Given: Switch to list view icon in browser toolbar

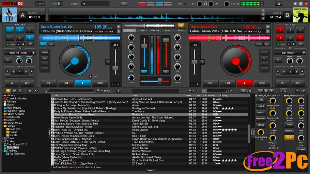Looking at the screenshot, I should click(x=243, y=91).
